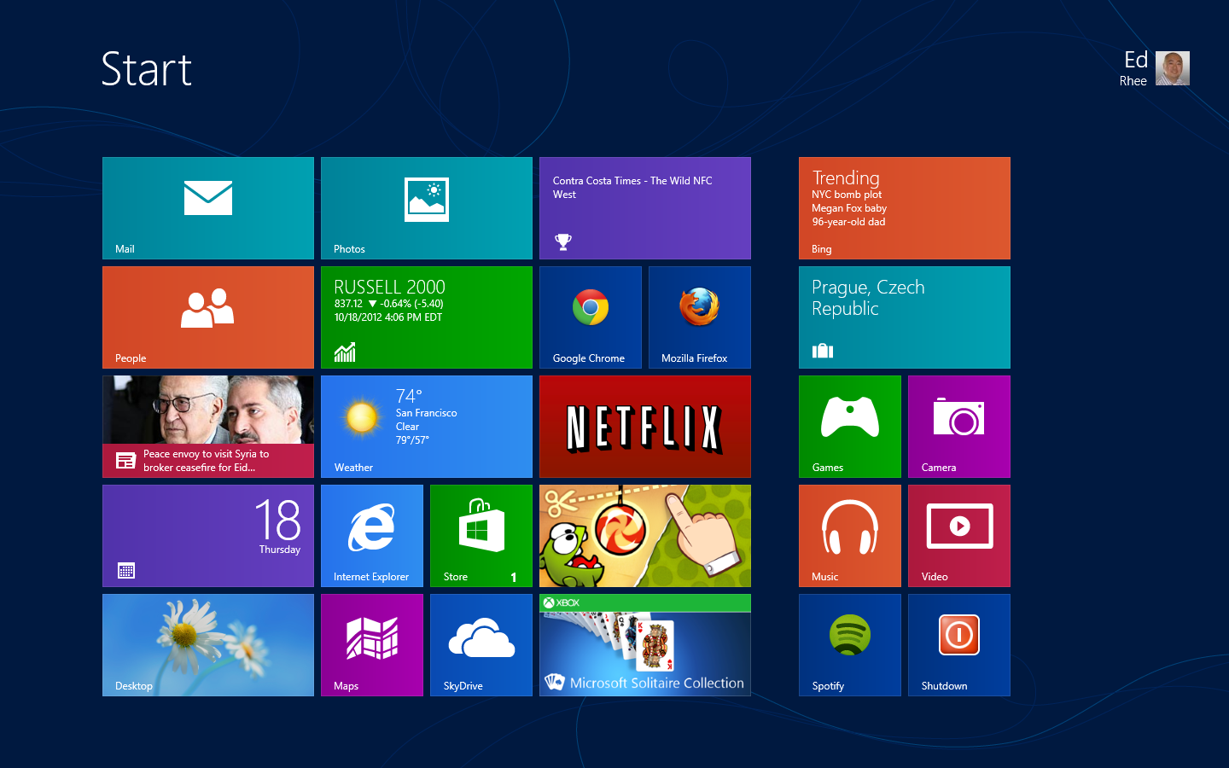Open the Maps tile
Screen dimensions: 1229x768
click(372, 645)
